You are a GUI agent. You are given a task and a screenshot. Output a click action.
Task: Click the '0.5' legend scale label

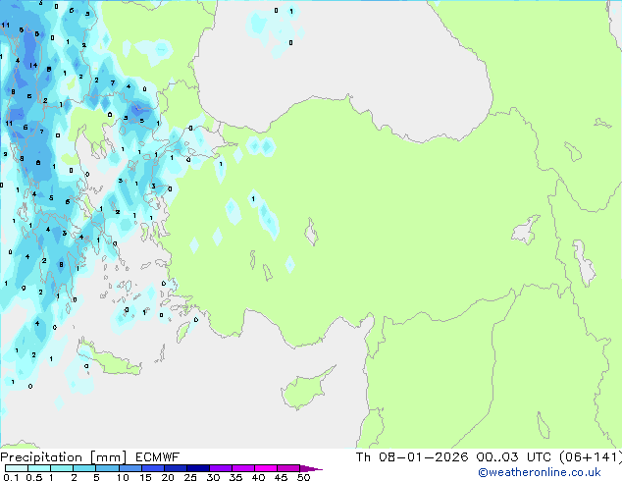[34, 477]
